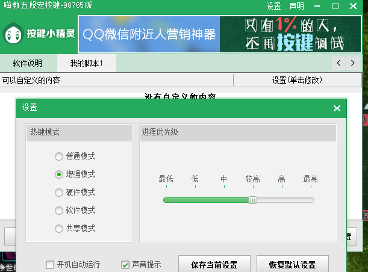Click the 进程优先级 slider handle
This screenshot has height=272, width=368.
[x=253, y=200]
